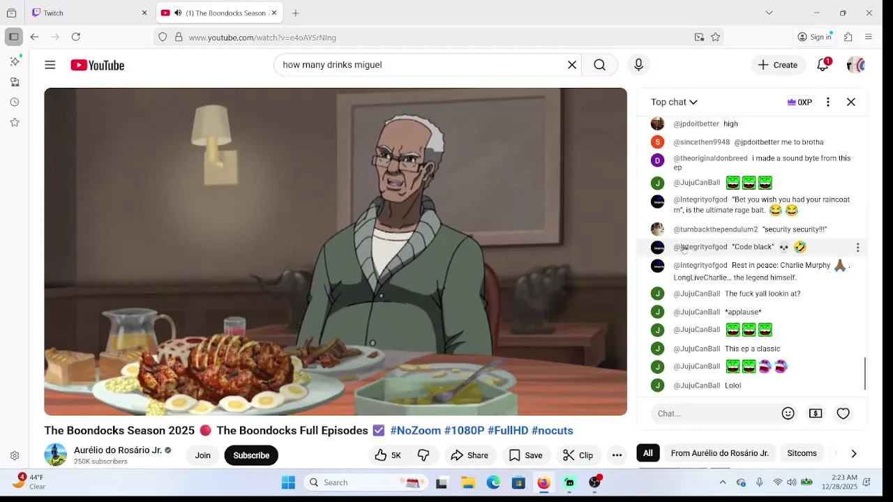Open Firefox sidebar AI chatbot icon
The height and width of the screenshot is (502, 893).
15,61
